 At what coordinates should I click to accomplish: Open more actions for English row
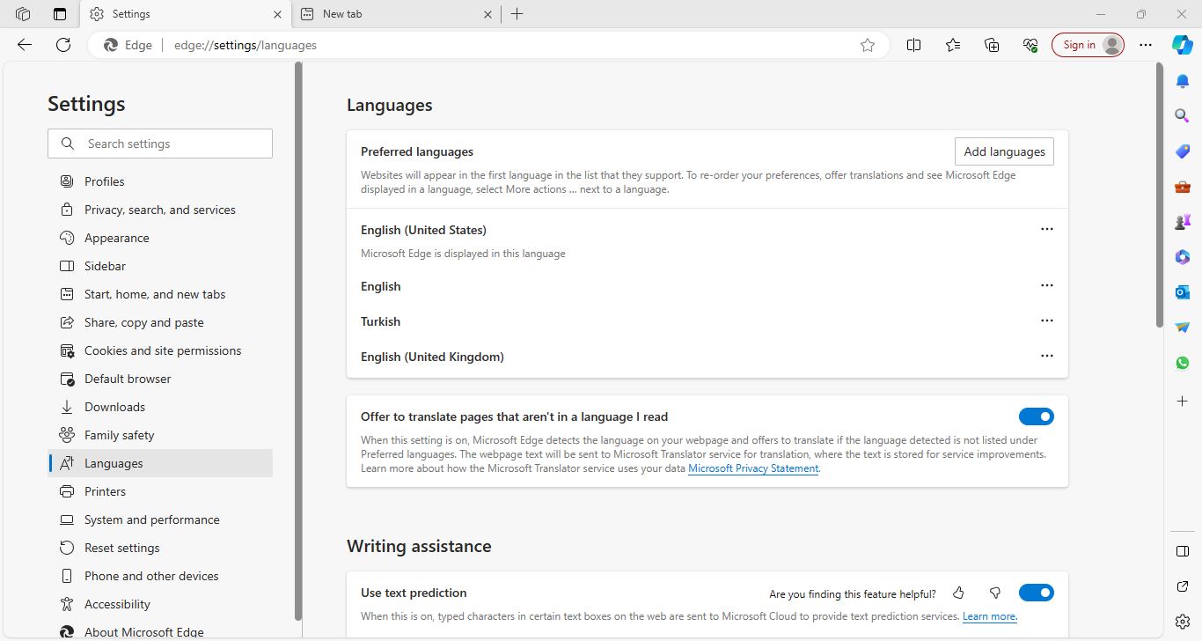point(1046,285)
